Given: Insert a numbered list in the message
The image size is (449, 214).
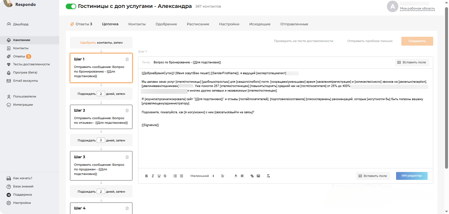Looking at the screenshot, I should 175,176.
